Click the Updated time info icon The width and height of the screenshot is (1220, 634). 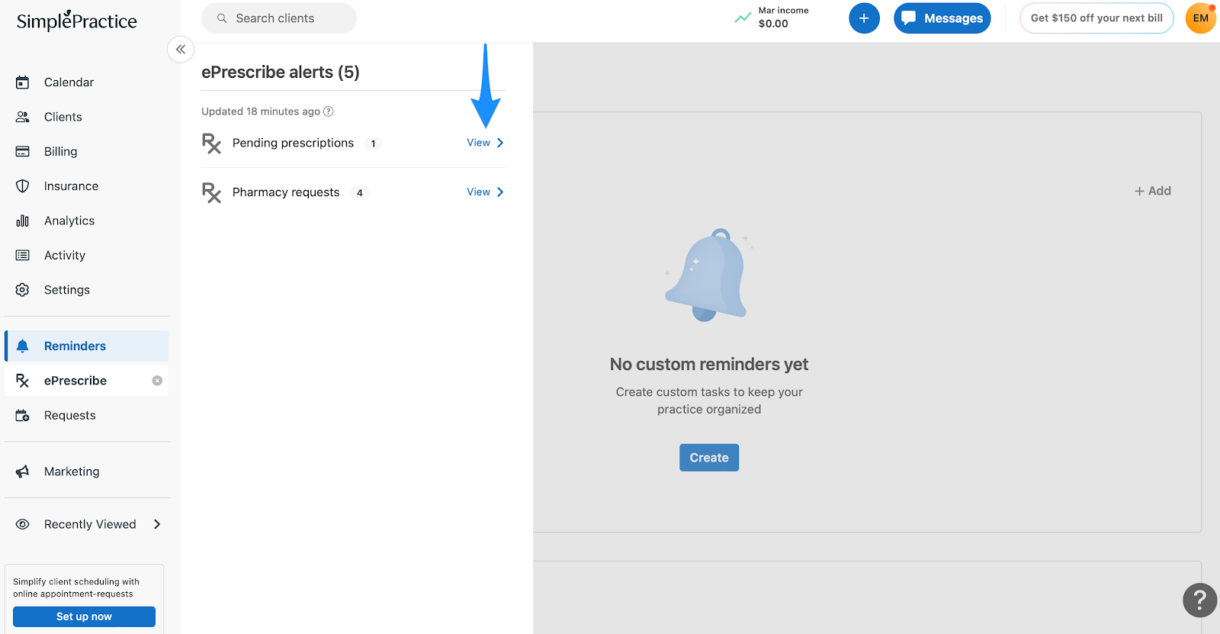point(329,111)
